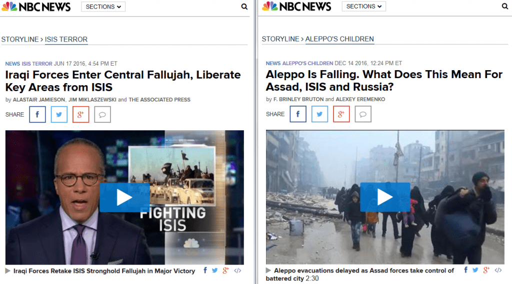This screenshot has width=512, height=284.
Task: Click embed code icon under Fallujah video
Action: 237,270
